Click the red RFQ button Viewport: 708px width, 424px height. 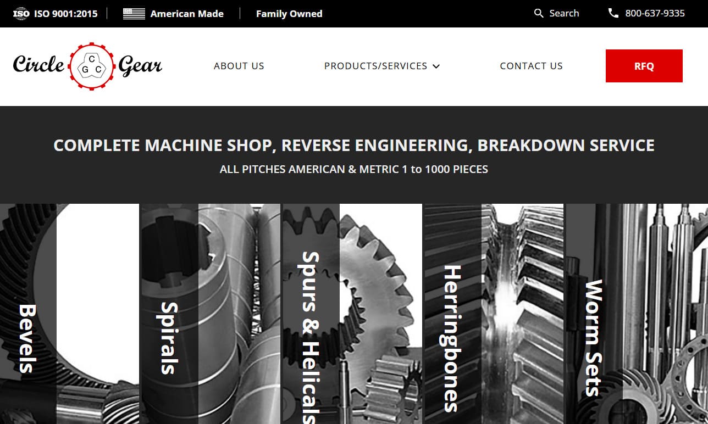point(644,66)
